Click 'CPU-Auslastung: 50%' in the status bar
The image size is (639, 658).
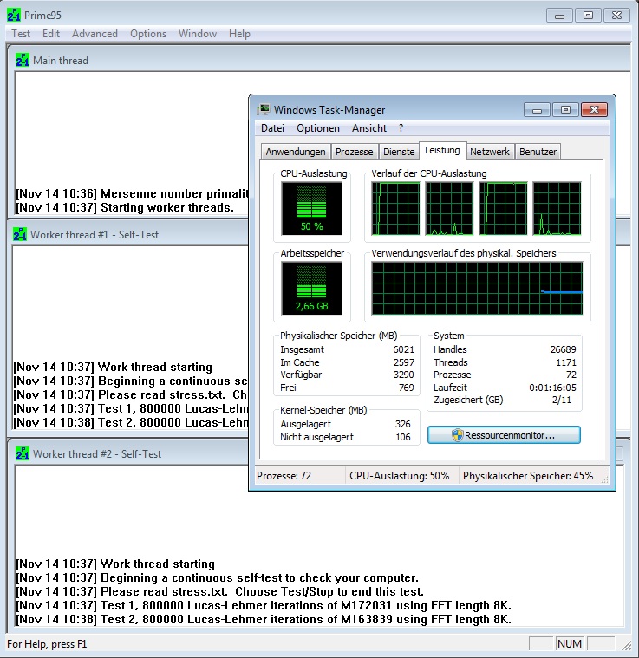pos(399,476)
